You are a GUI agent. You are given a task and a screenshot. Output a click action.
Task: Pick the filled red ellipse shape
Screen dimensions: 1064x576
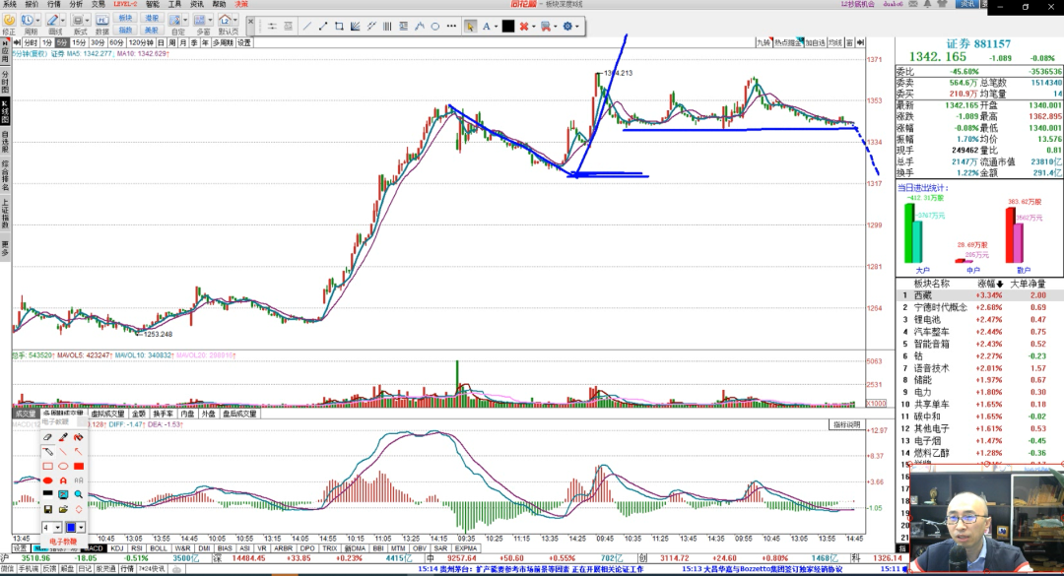coord(47,480)
